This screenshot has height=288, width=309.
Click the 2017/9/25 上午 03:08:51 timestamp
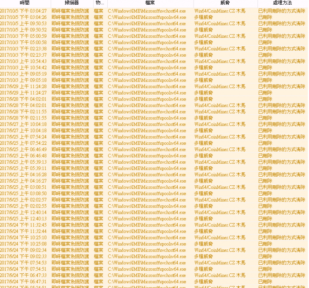pos(23,187)
